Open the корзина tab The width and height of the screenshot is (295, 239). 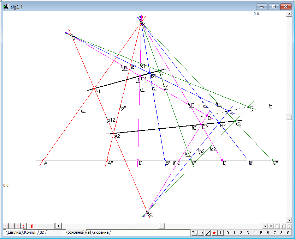click(x=101, y=232)
